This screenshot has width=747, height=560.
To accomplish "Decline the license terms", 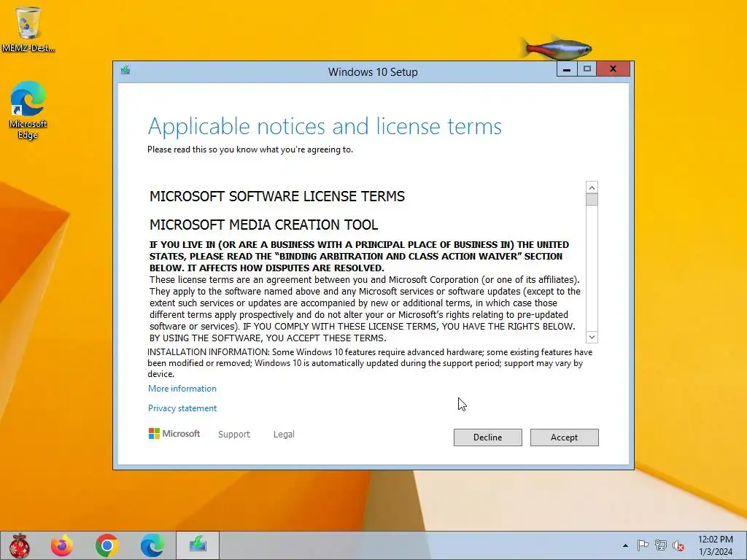I will click(487, 437).
